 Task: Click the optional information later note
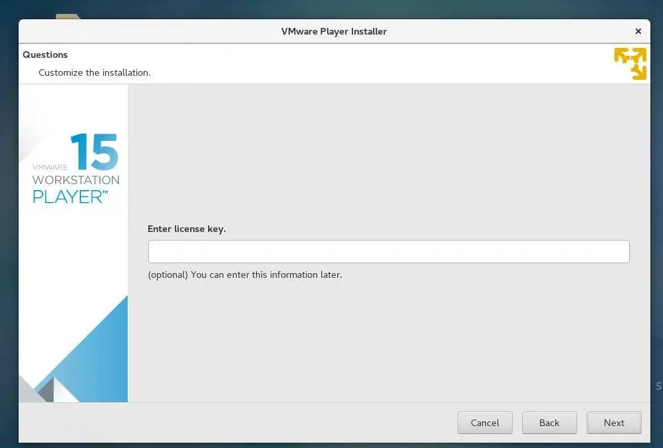coord(245,275)
